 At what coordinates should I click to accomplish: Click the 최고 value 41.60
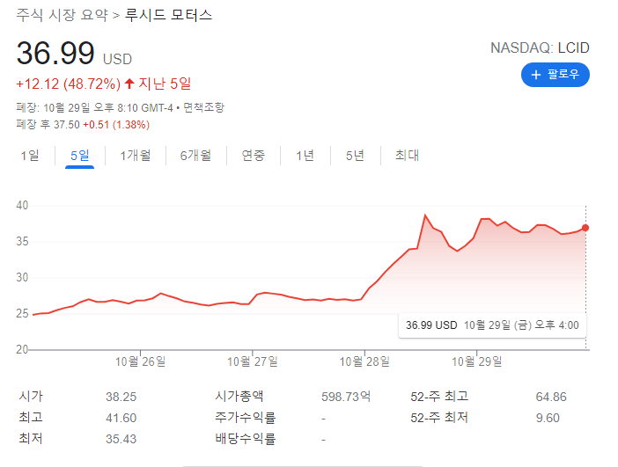coord(121,418)
